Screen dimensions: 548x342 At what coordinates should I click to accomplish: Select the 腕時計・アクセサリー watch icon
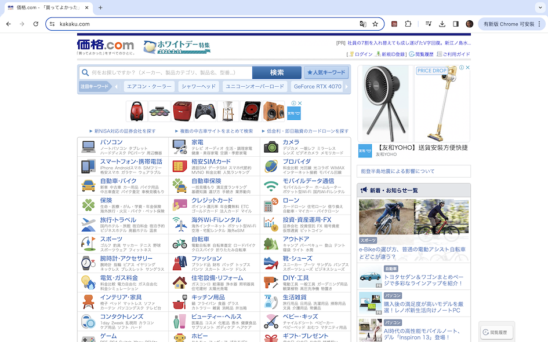point(88,263)
